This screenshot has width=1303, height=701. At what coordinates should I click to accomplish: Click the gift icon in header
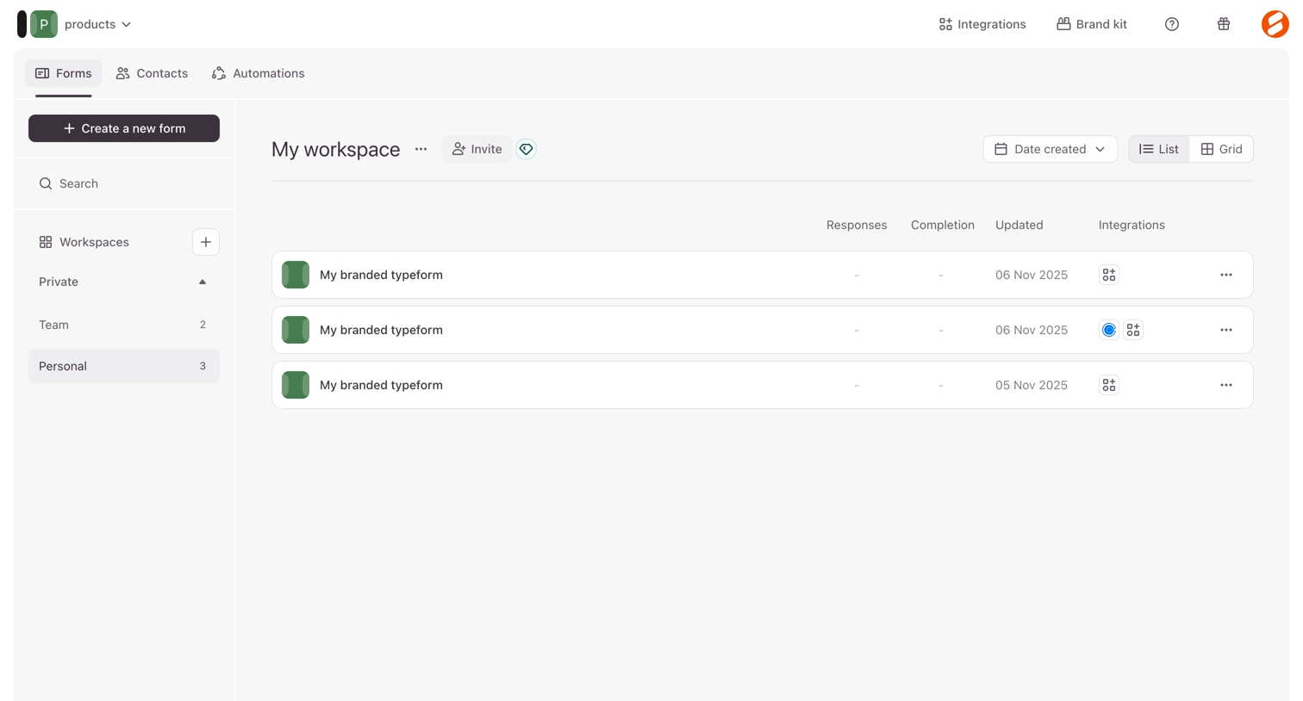(x=1223, y=24)
